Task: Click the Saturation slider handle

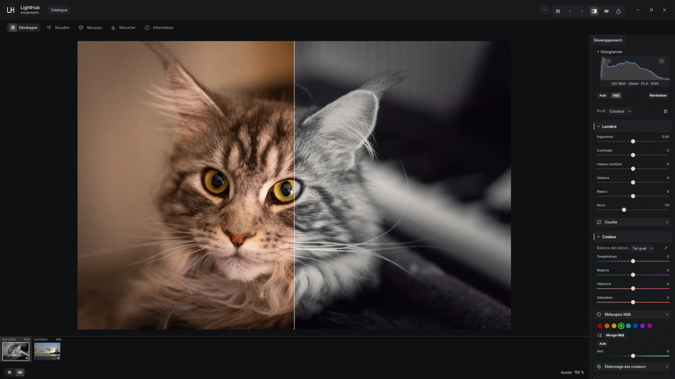Action: click(x=633, y=302)
